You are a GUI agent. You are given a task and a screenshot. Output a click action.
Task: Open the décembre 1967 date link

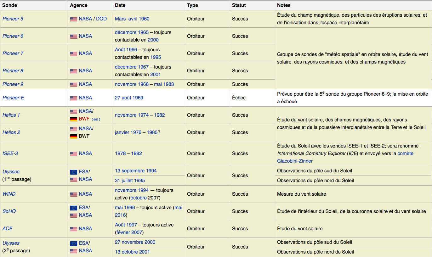[132, 67]
